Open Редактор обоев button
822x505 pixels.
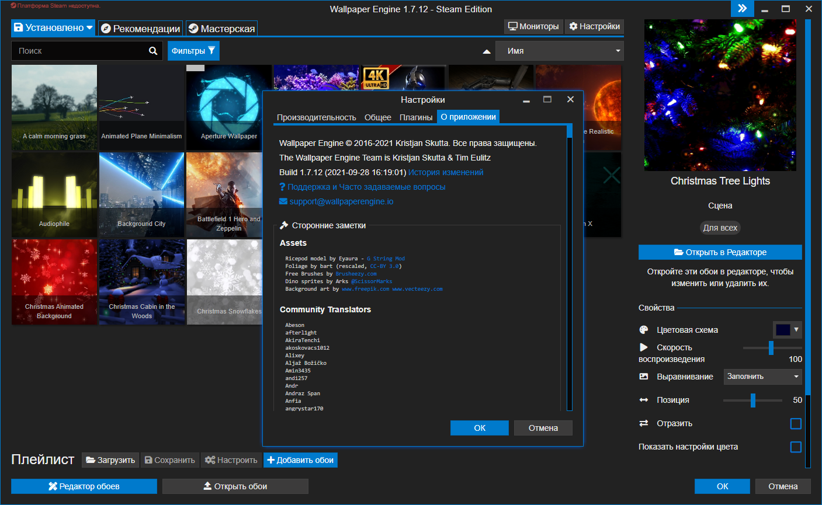(x=84, y=486)
